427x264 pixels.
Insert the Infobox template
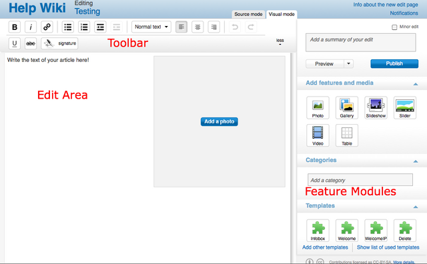[318, 231]
